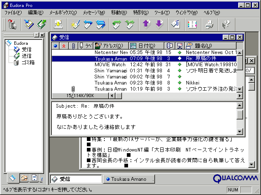Open the 編集 menu

35,13
